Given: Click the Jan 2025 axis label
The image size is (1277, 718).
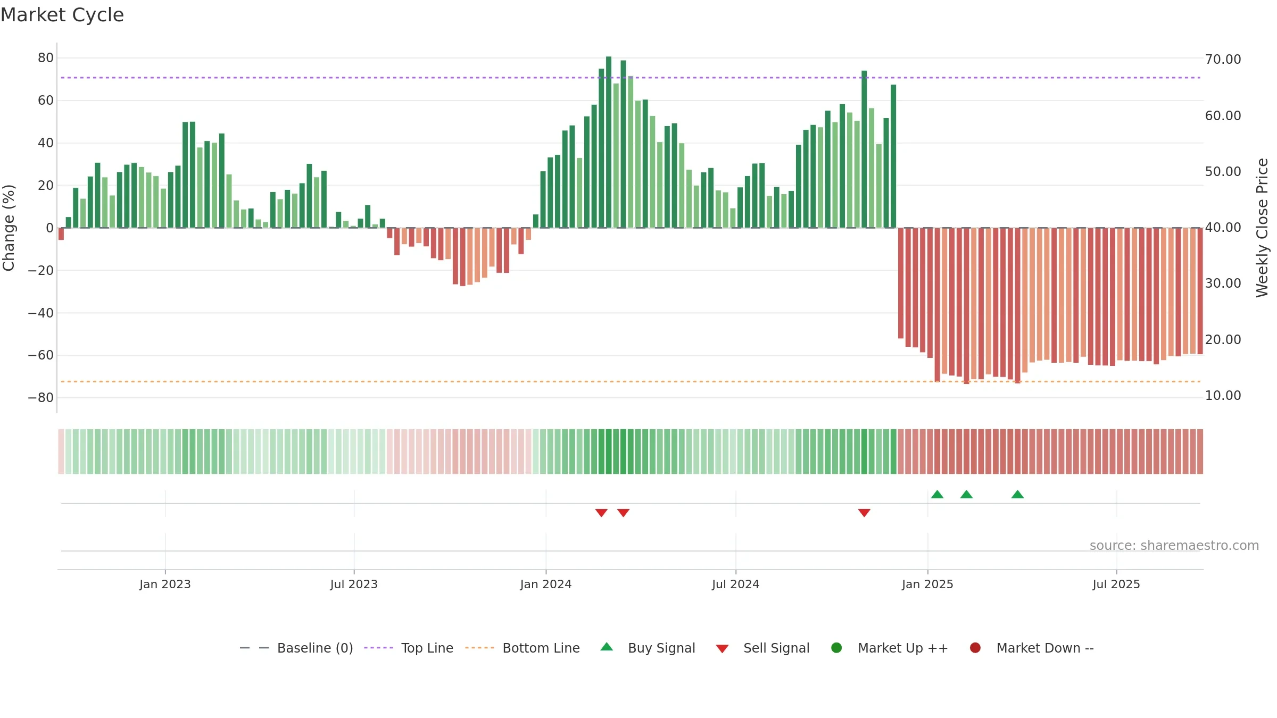Looking at the screenshot, I should [927, 585].
